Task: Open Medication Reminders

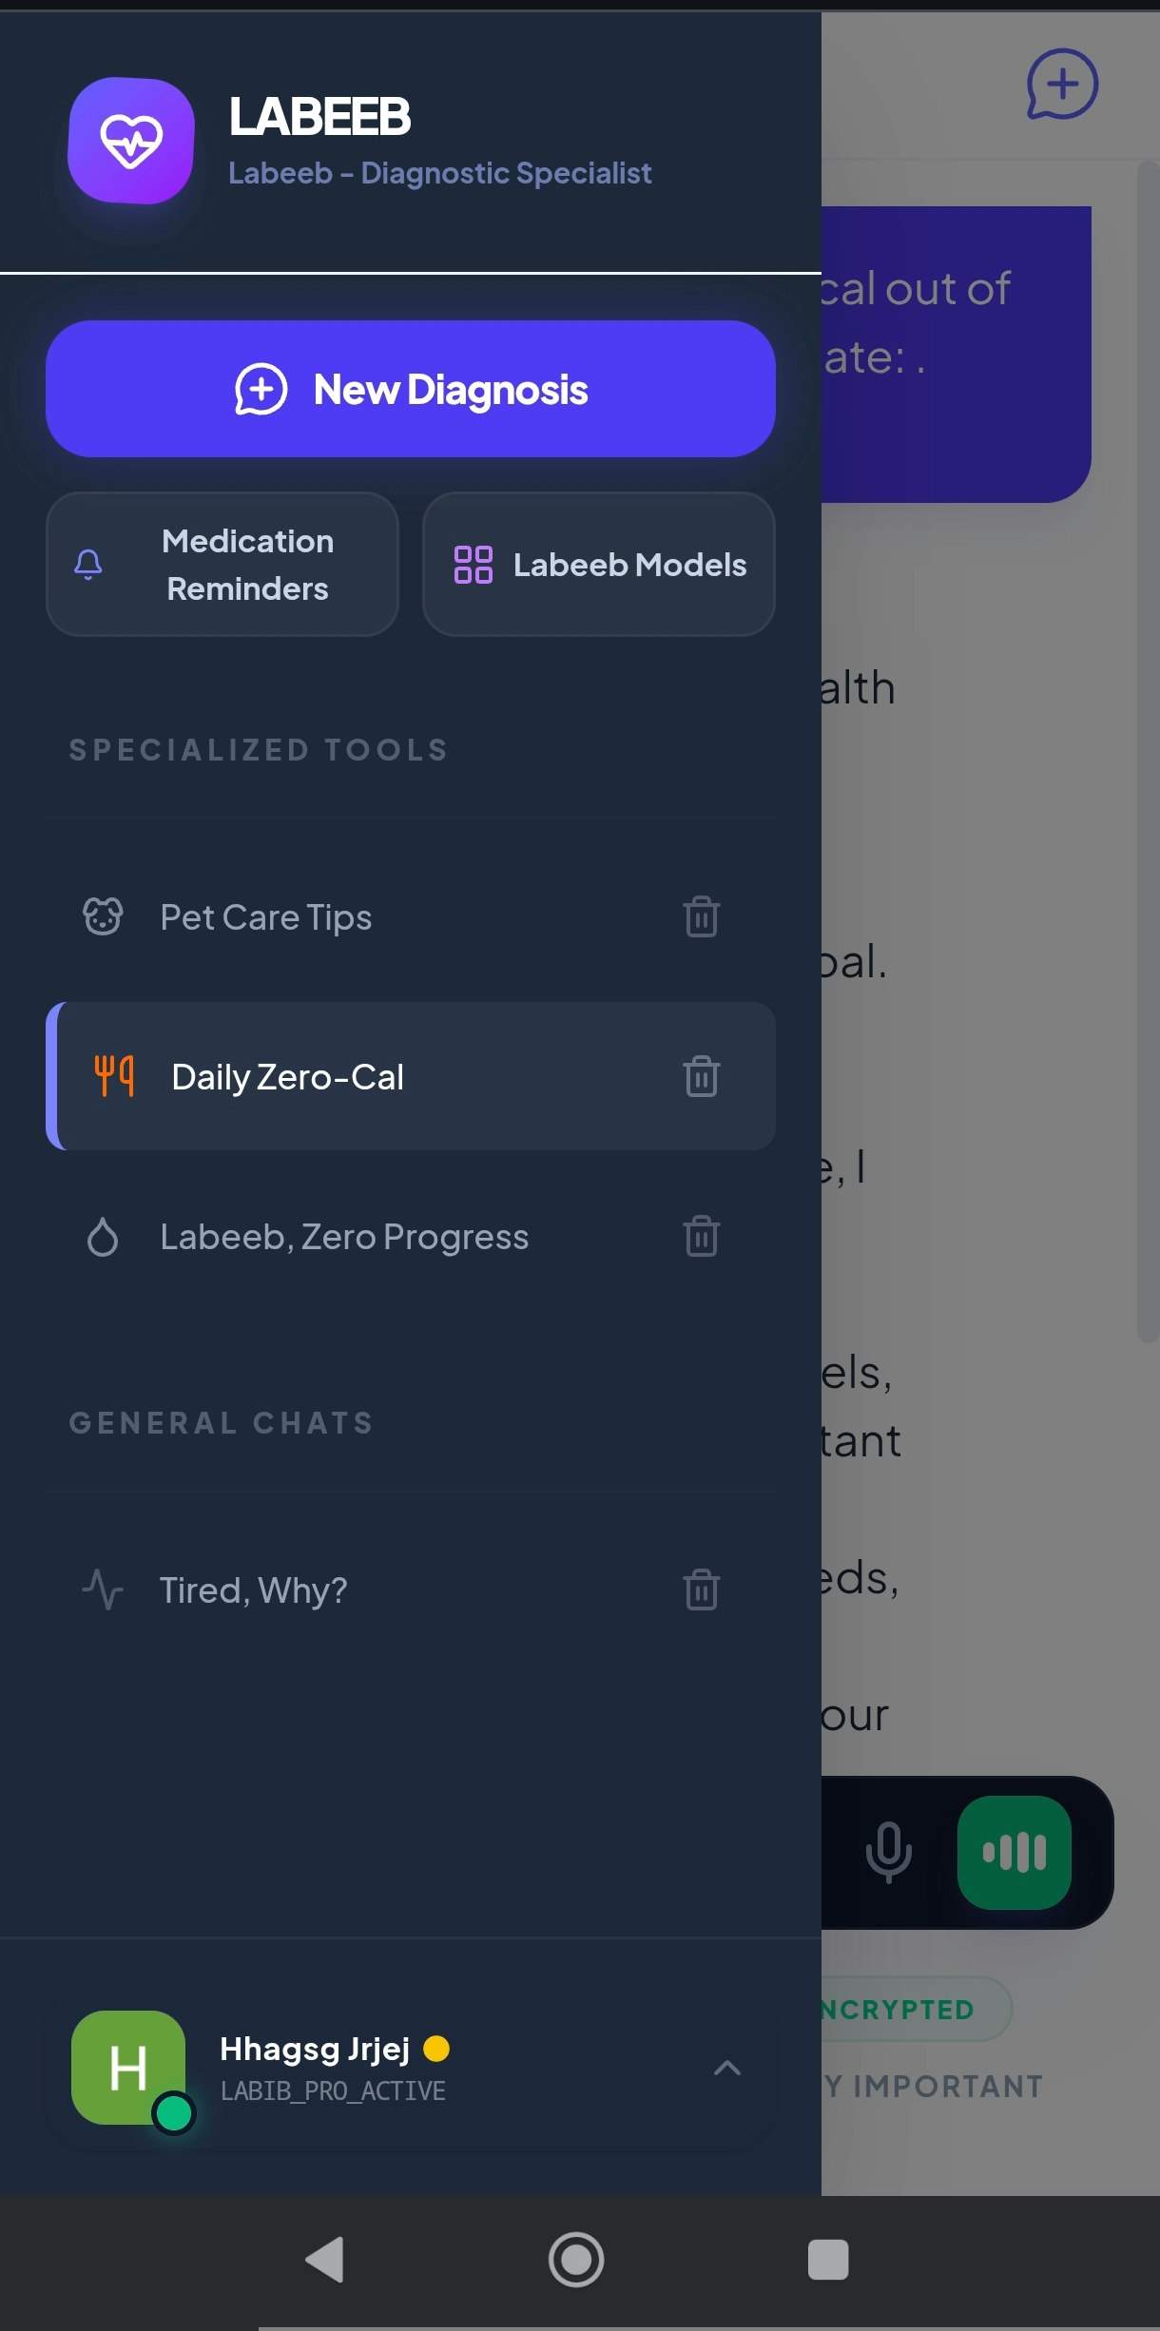Action: click(x=222, y=565)
